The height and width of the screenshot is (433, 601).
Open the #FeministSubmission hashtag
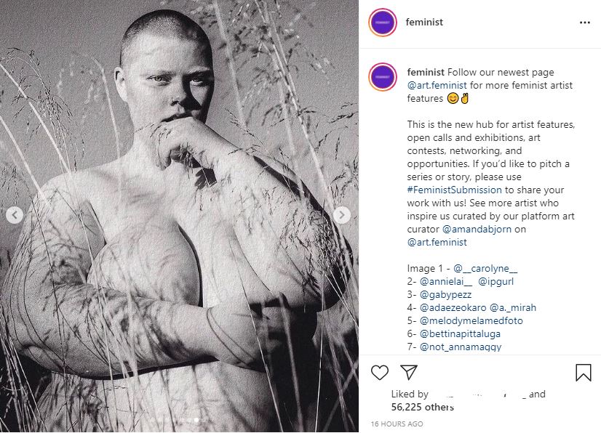[454, 190]
